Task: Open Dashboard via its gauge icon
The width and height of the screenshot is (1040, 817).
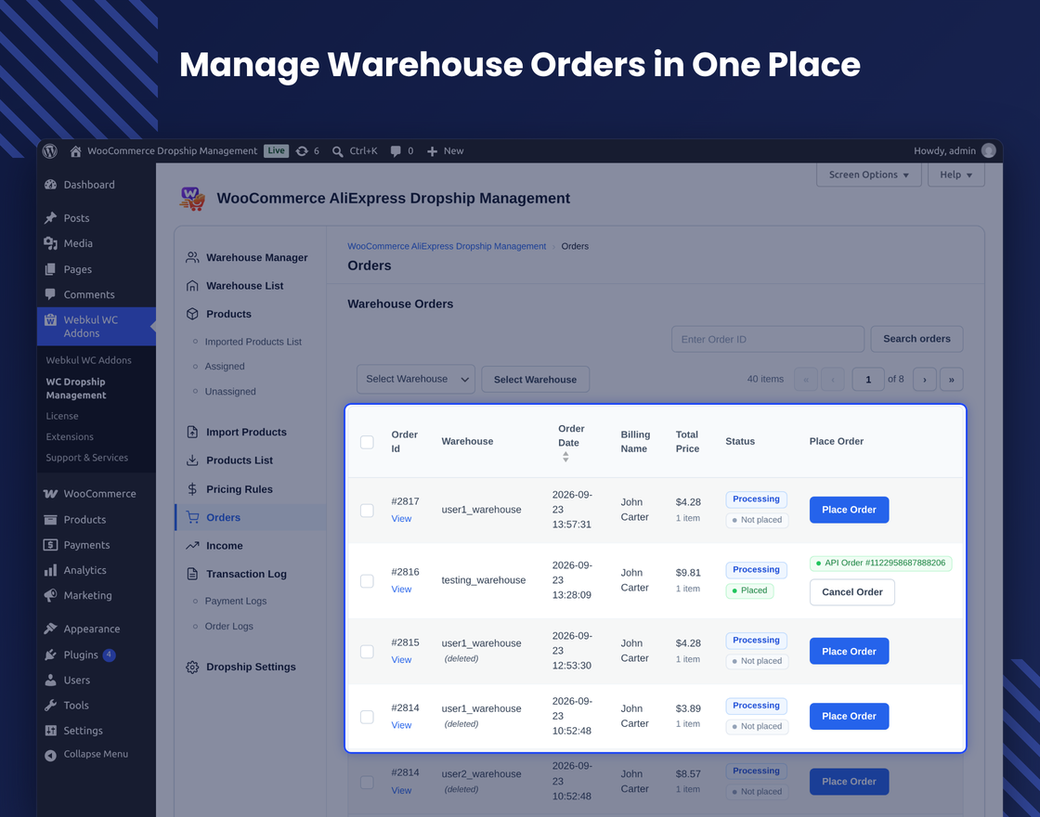Action: (50, 185)
